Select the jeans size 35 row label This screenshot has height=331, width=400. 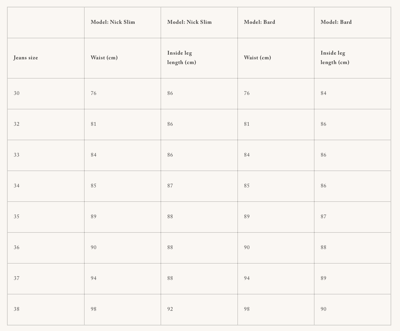(x=17, y=217)
